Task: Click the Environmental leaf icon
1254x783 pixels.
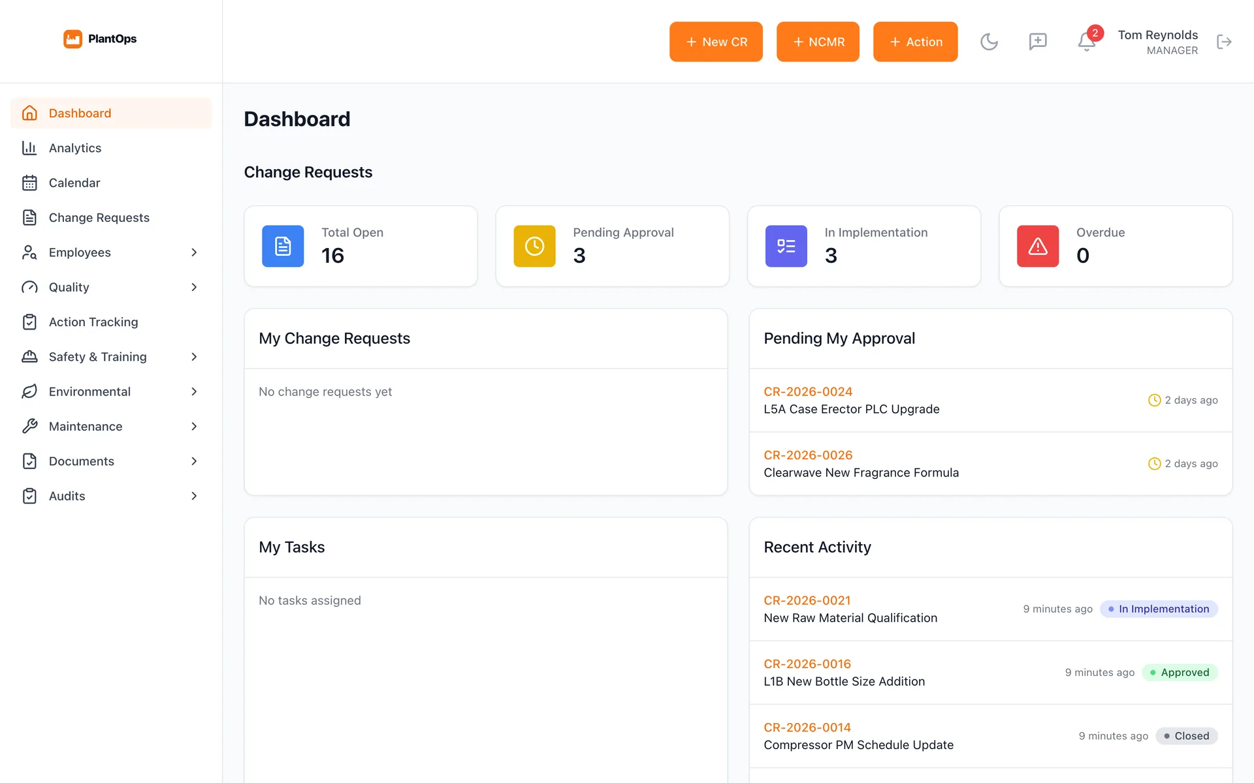Action: 29,391
